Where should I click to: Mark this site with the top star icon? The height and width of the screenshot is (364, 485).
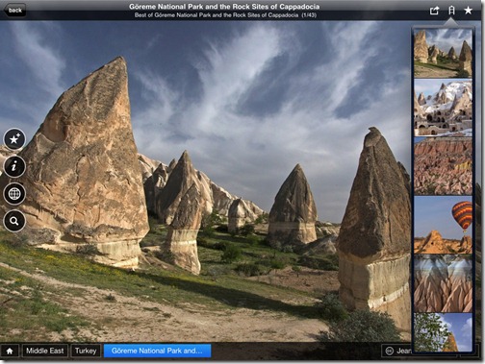(x=469, y=11)
